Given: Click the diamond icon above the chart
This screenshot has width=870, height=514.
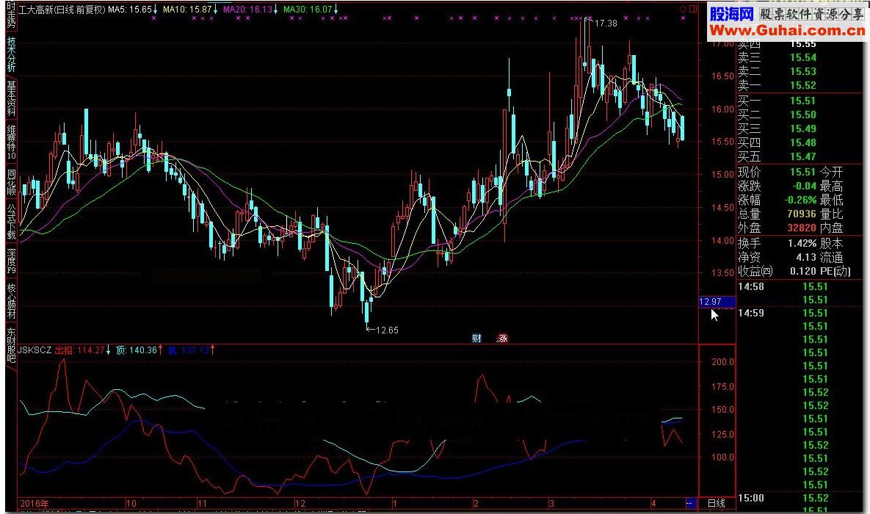Looking at the screenshot, I should [x=683, y=10].
